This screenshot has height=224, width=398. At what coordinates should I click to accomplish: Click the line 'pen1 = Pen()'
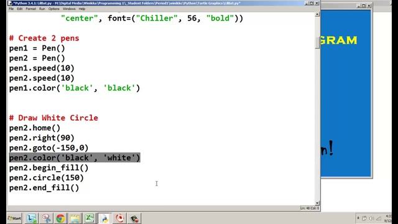click(x=37, y=49)
